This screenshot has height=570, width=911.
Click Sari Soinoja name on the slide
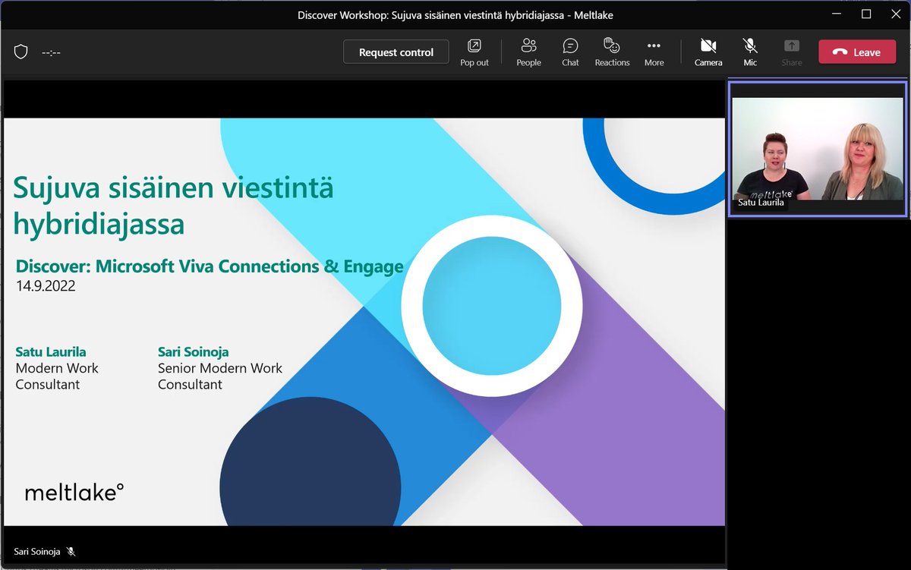pos(194,351)
